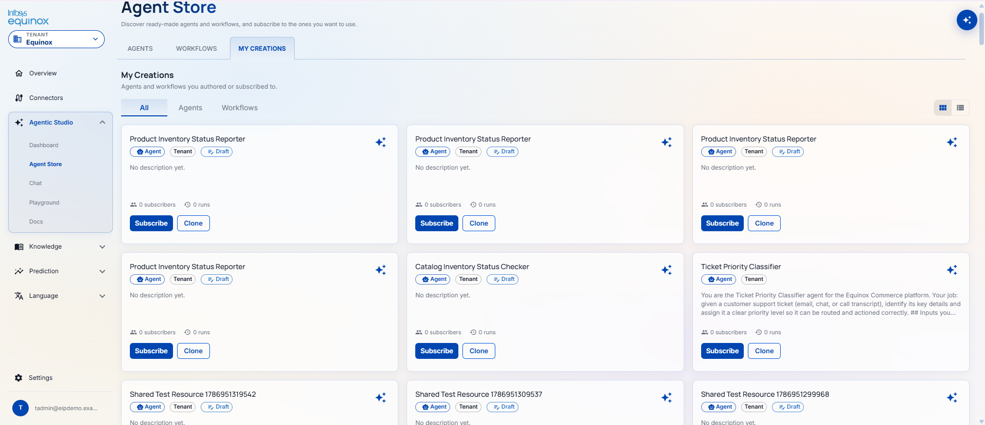Open Playground in the sidebar
985x425 pixels.
pos(44,203)
